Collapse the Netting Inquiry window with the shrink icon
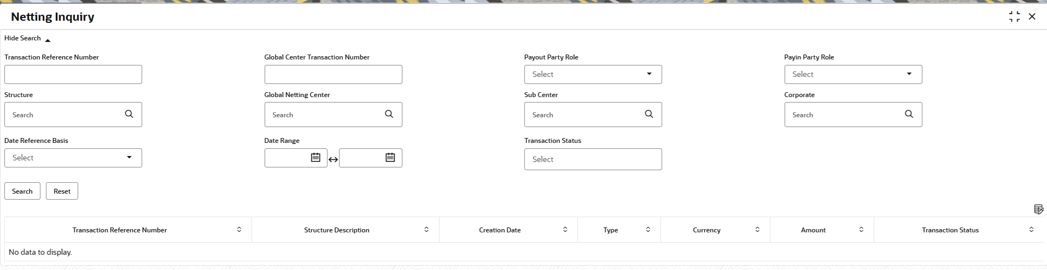Viewport: 1047px width, 270px height. 1014,17
